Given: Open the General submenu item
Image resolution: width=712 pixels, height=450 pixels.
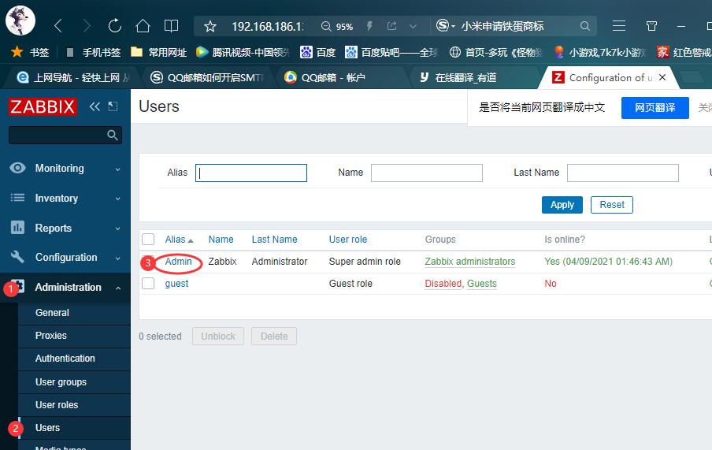Looking at the screenshot, I should coord(75,313).
